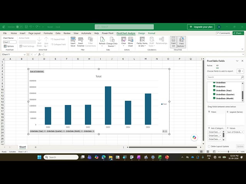Click the Copilot floating icon

194,138
